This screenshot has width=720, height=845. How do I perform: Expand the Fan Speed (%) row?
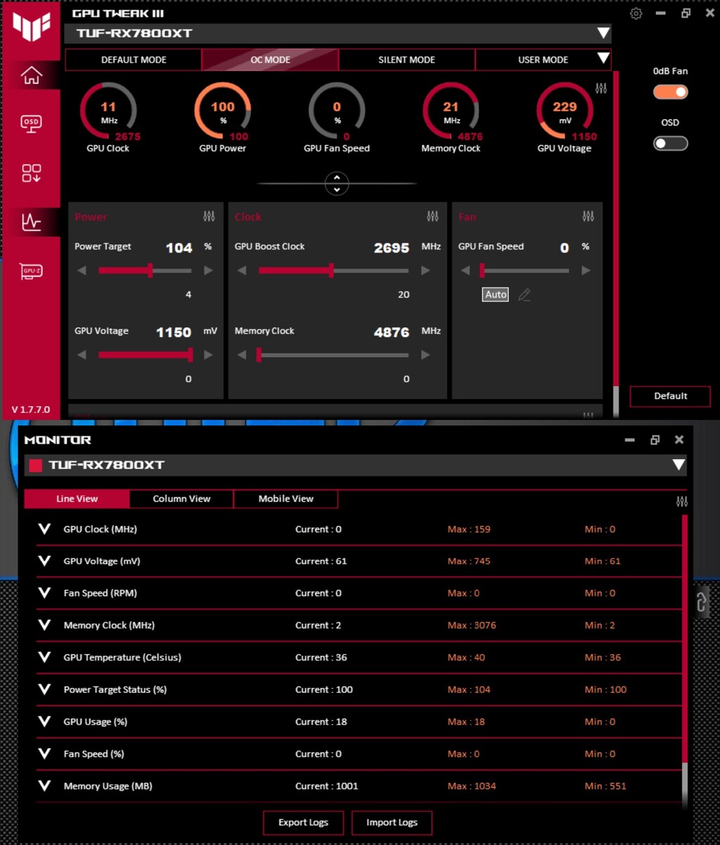coord(44,753)
